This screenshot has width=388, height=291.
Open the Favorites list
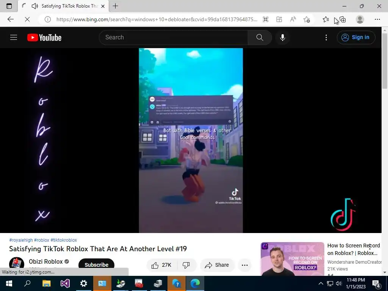326,19
